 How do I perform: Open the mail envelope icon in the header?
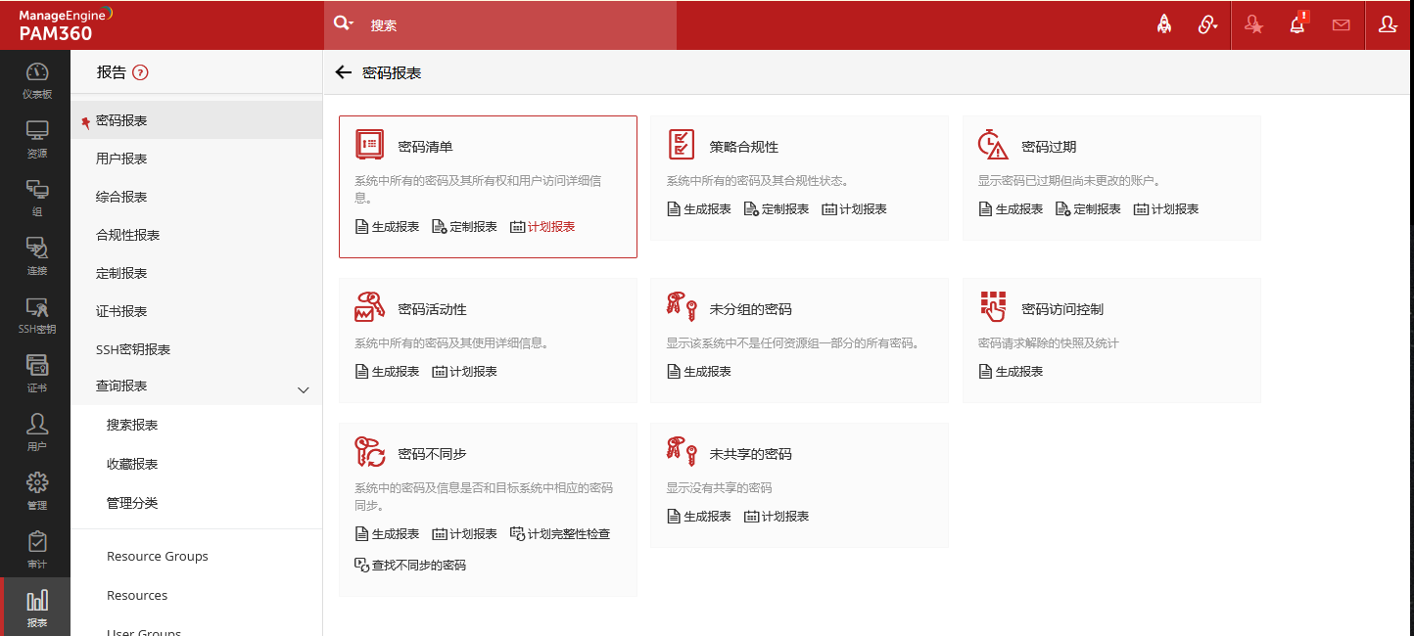[x=1342, y=25]
